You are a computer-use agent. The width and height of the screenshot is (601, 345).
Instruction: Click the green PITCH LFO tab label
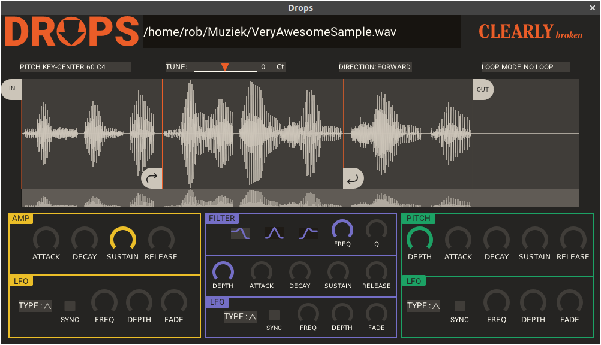click(x=414, y=281)
